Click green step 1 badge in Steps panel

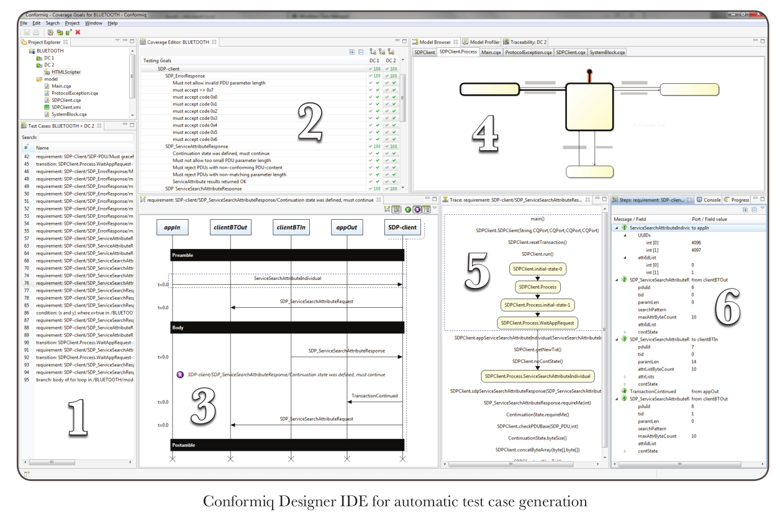coord(624,228)
